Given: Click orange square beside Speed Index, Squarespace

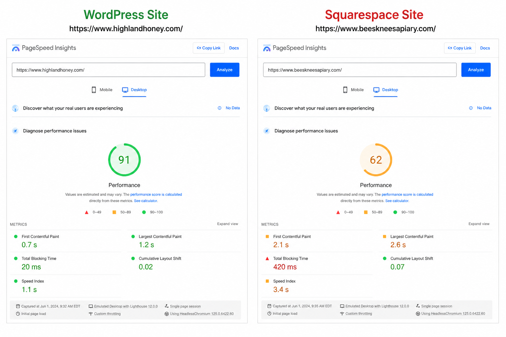Looking at the screenshot, I should (x=267, y=281).
